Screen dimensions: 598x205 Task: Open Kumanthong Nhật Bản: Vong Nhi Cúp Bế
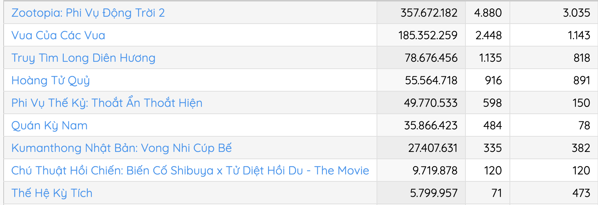[x=122, y=148]
